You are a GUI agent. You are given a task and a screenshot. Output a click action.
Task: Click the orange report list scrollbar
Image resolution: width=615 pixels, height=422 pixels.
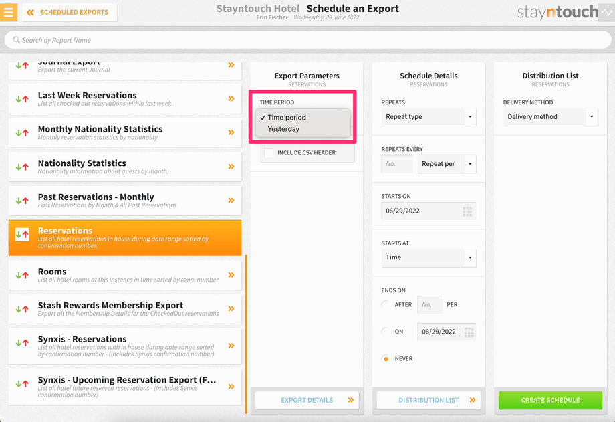(x=246, y=334)
